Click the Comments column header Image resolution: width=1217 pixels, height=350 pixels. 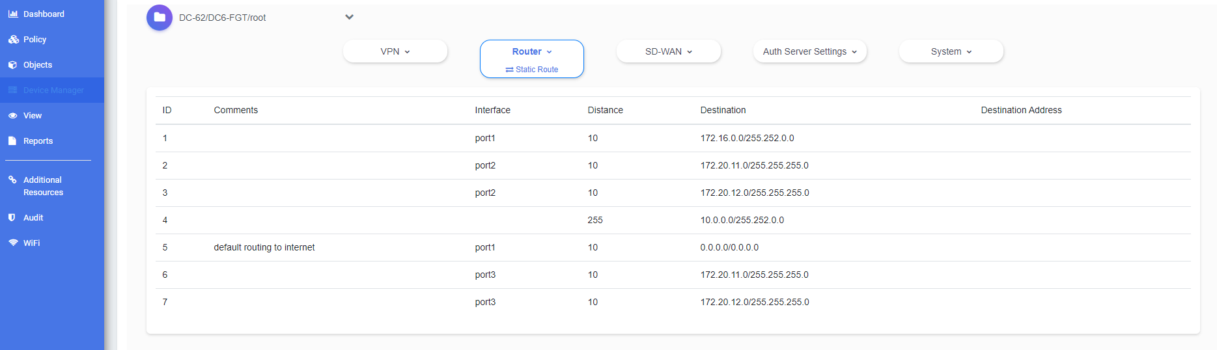pos(236,110)
